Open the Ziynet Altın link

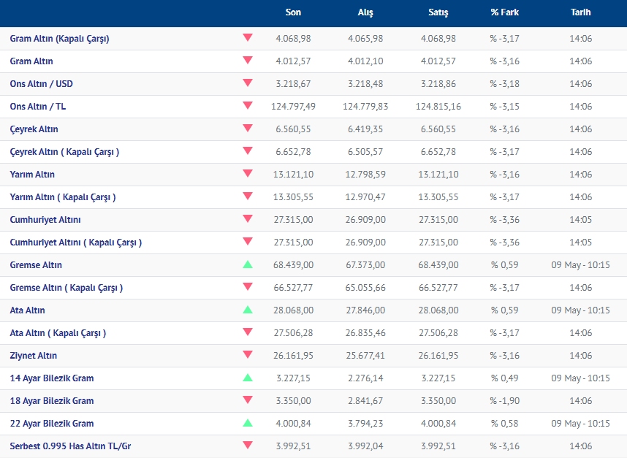[33, 356]
